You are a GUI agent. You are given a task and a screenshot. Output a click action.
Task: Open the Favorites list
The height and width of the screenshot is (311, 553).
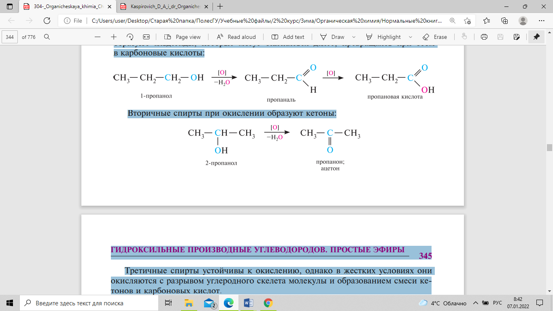(487, 21)
